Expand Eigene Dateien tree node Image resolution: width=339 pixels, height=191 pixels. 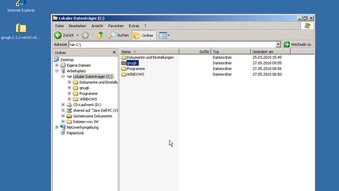coord(57,65)
